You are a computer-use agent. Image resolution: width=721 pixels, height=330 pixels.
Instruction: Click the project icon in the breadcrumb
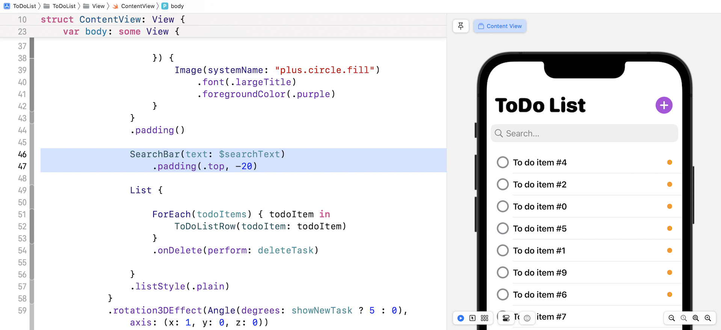coord(7,6)
